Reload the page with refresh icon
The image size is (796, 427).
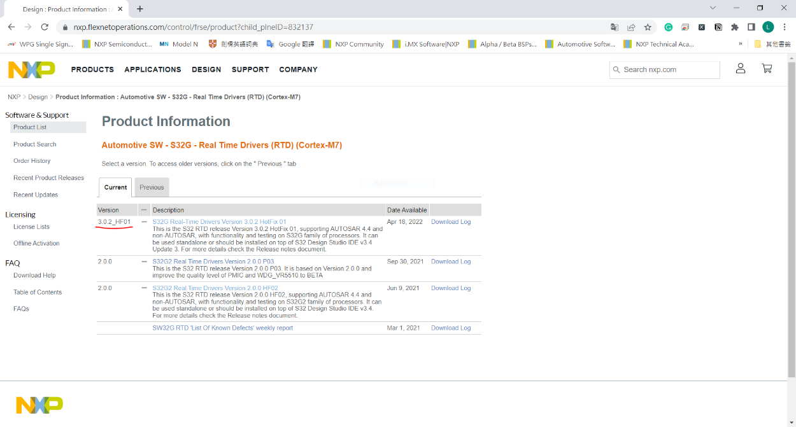click(x=45, y=27)
